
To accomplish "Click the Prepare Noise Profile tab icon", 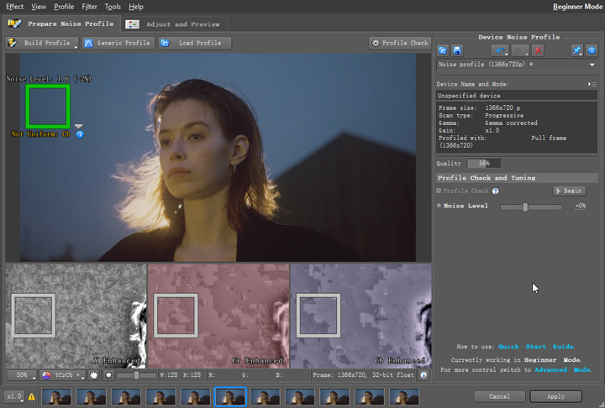I will pyautogui.click(x=14, y=24).
